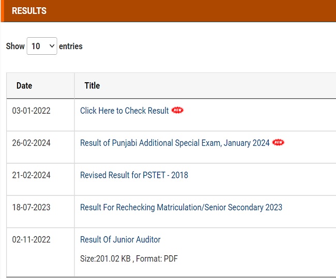Select the 02-11-2022 date cell
The width and height of the screenshot is (336, 279).
(x=32, y=239)
